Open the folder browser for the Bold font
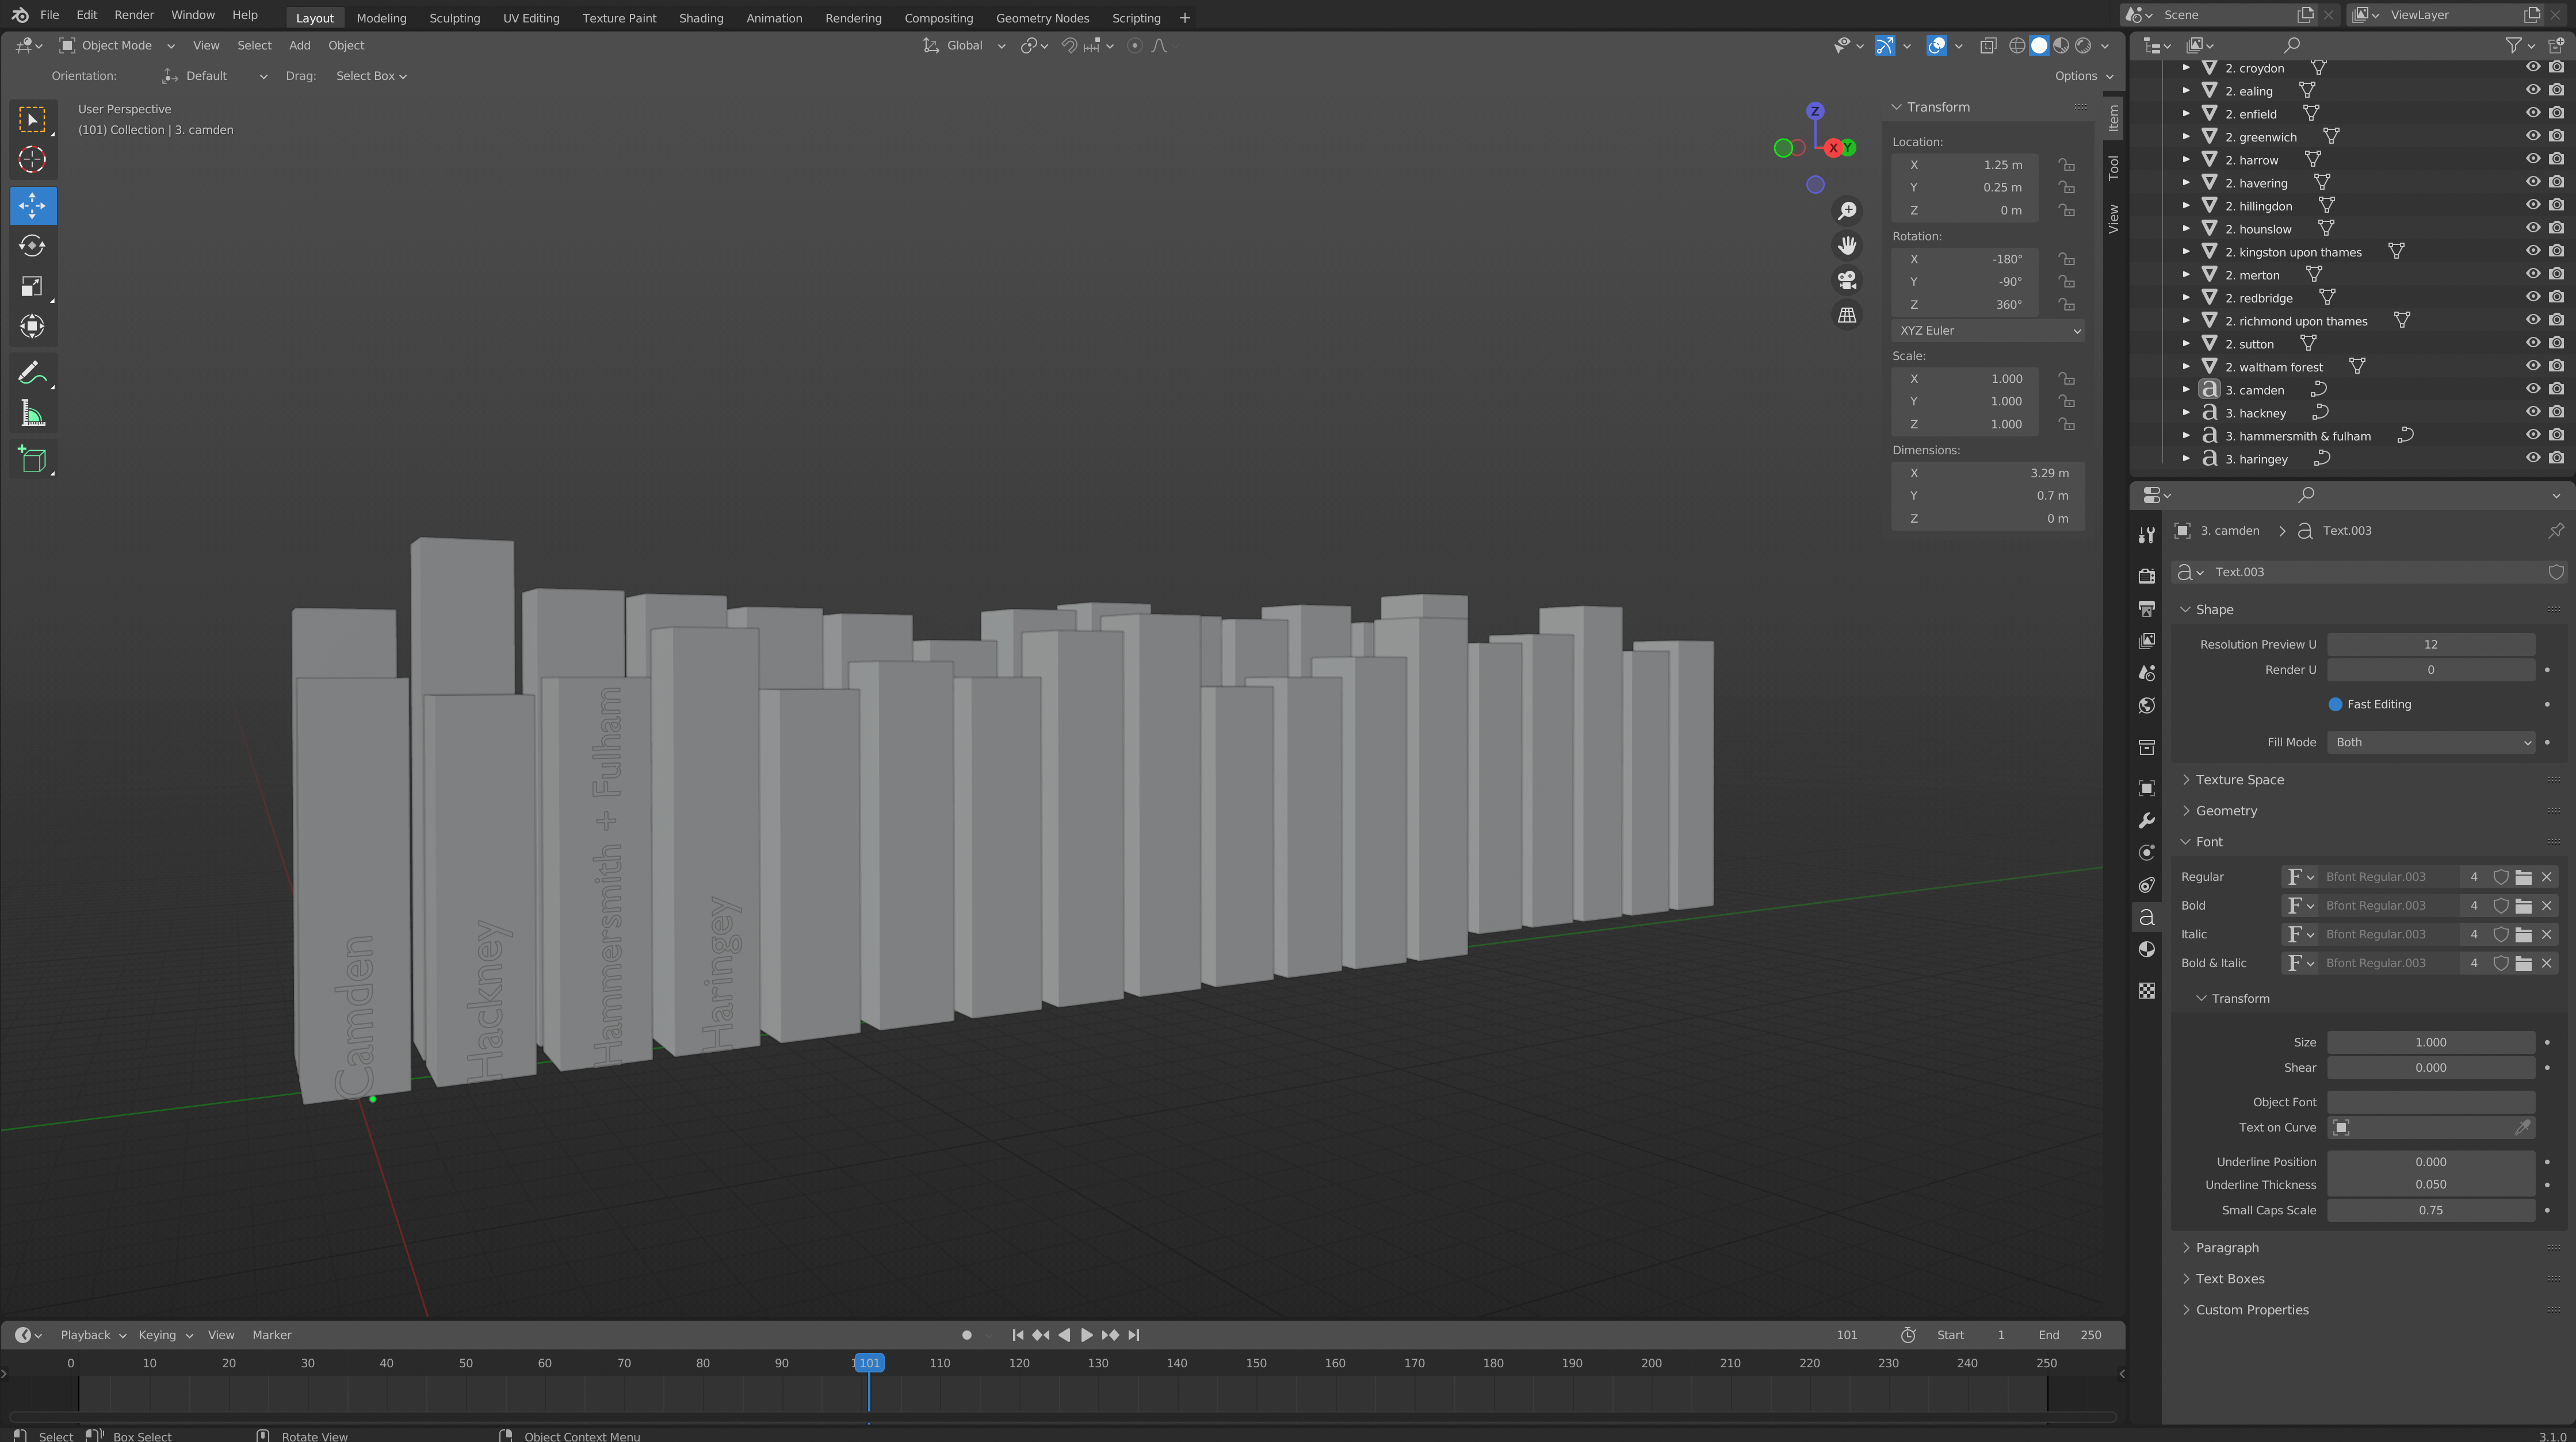2576x1442 pixels. (2524, 906)
